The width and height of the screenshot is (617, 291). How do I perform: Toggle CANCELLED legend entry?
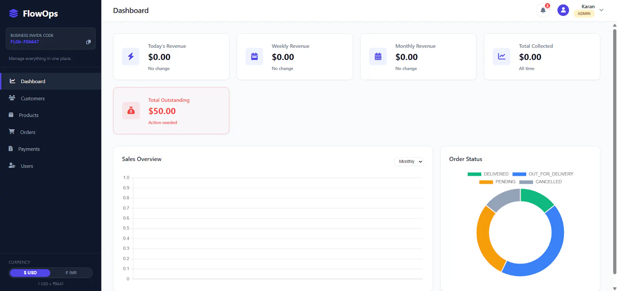point(540,182)
